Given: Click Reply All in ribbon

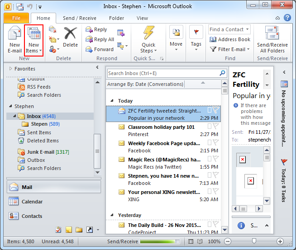Looking at the screenshot, I should (x=100, y=39).
